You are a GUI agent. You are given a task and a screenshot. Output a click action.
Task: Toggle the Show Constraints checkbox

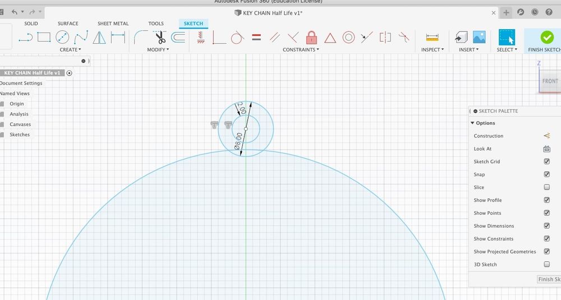tap(546, 239)
